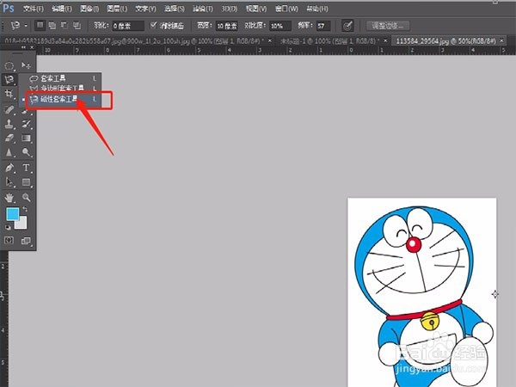
Task: Choose New Selection mode
Action: [x=40, y=25]
